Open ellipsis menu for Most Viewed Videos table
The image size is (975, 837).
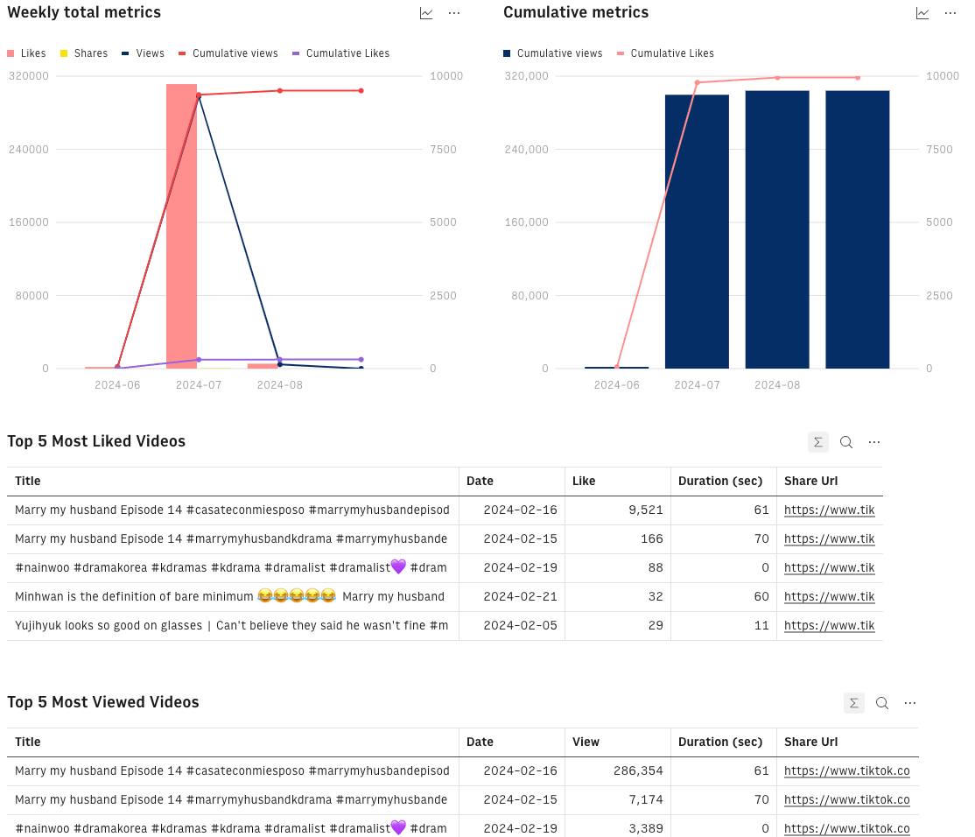coord(910,703)
